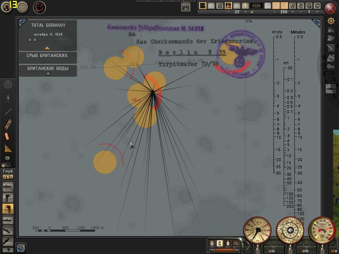Image resolution: width=339 pixels, height=254 pixels.
Task: Select the БРИТАНСКИЕ ВОДЫ objective
Action: pyautogui.click(x=48, y=71)
